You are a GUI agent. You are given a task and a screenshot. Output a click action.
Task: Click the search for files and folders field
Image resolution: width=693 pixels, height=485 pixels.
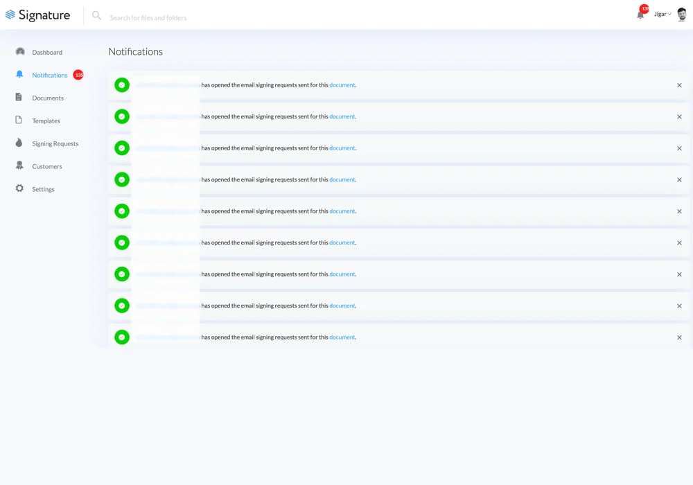(148, 17)
